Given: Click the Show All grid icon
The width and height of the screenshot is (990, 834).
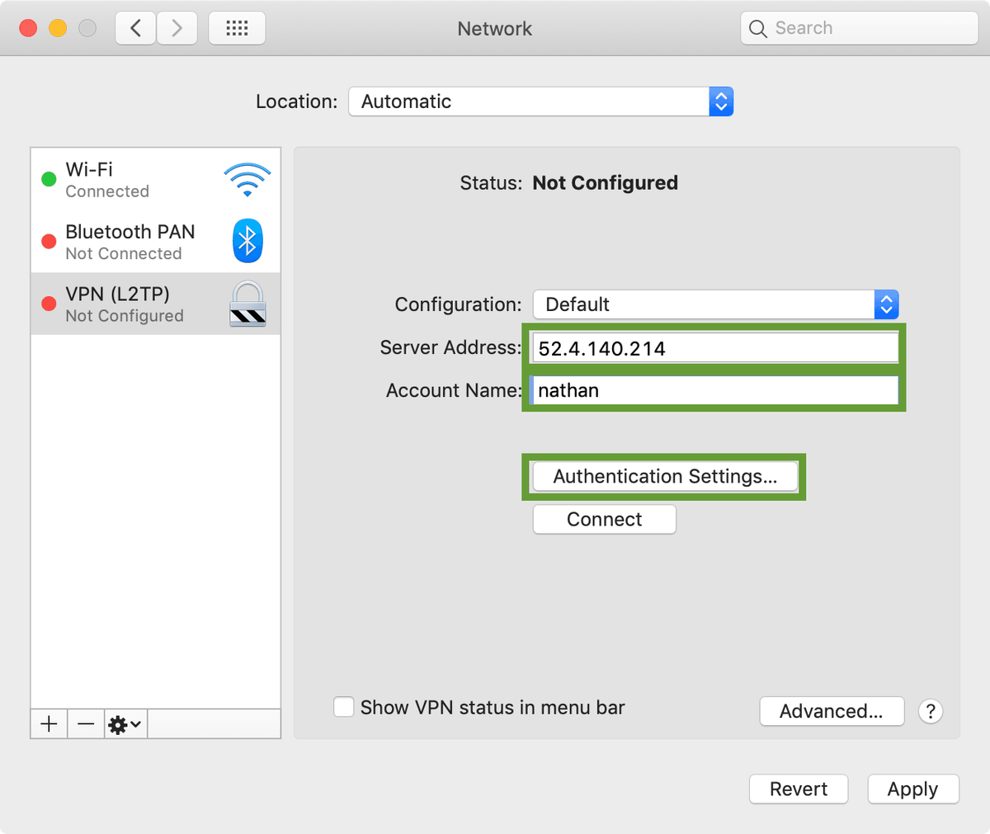Looking at the screenshot, I should pyautogui.click(x=237, y=27).
